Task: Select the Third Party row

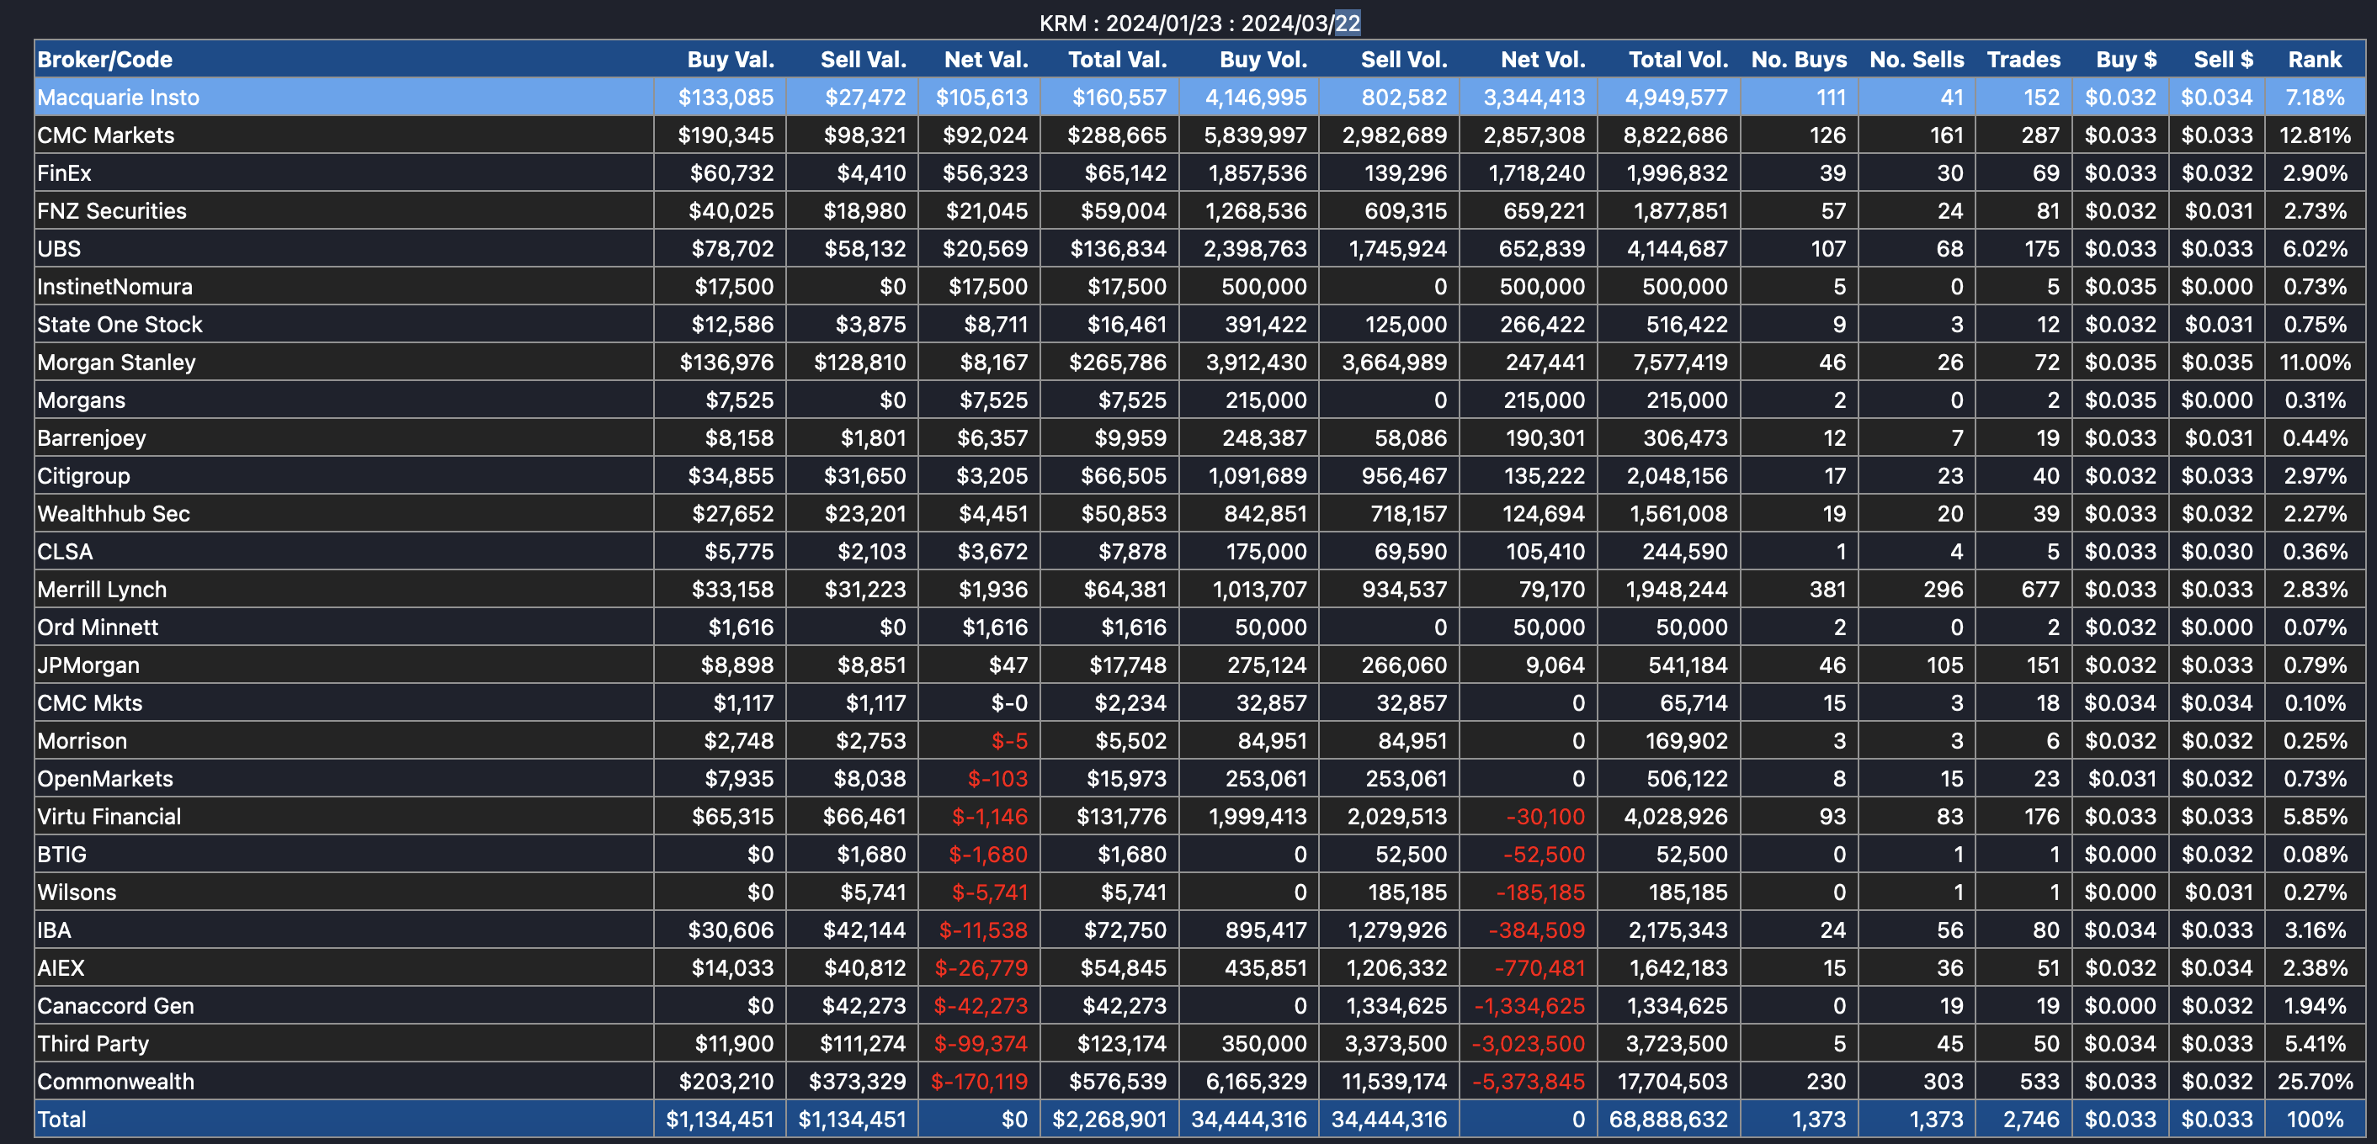Action: coord(1199,1042)
